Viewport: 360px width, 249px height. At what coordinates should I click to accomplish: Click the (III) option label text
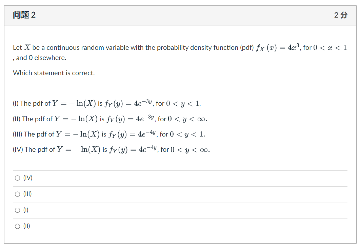pyautogui.click(x=27, y=194)
